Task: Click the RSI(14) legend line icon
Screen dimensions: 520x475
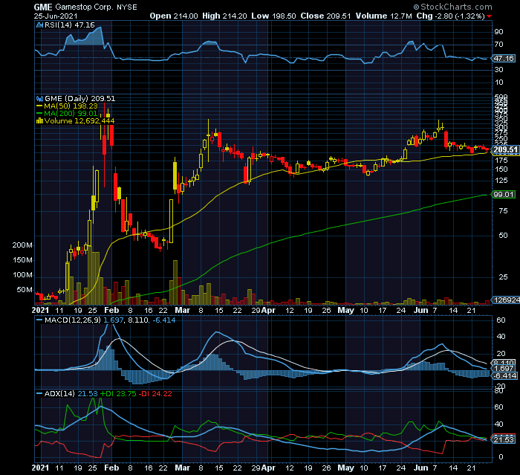Action: (x=40, y=25)
